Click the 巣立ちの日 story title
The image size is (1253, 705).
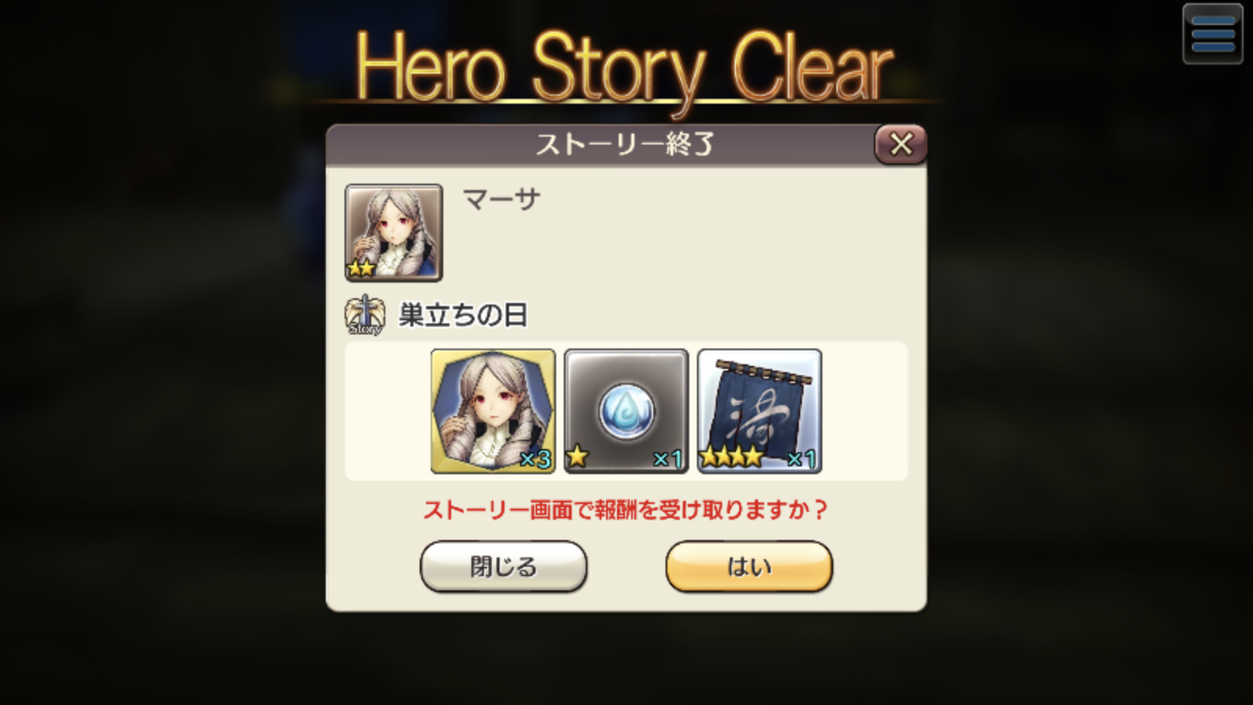click(x=464, y=315)
